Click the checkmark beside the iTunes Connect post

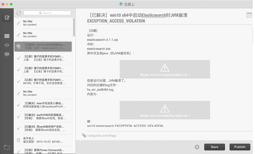click(x=18, y=151)
